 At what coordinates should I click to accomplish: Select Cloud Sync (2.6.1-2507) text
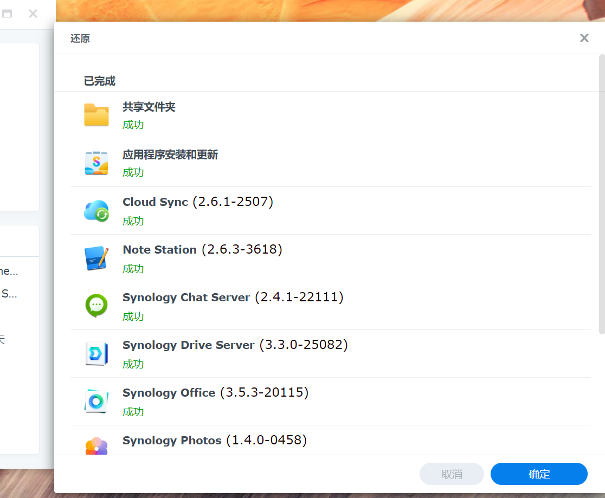coord(198,202)
